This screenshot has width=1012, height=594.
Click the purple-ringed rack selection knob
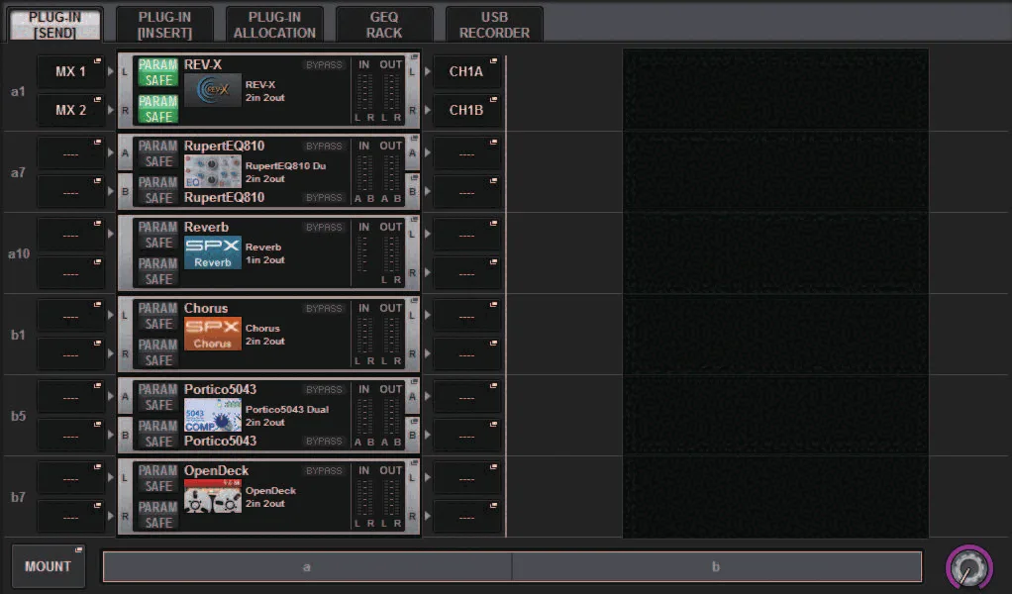968,567
